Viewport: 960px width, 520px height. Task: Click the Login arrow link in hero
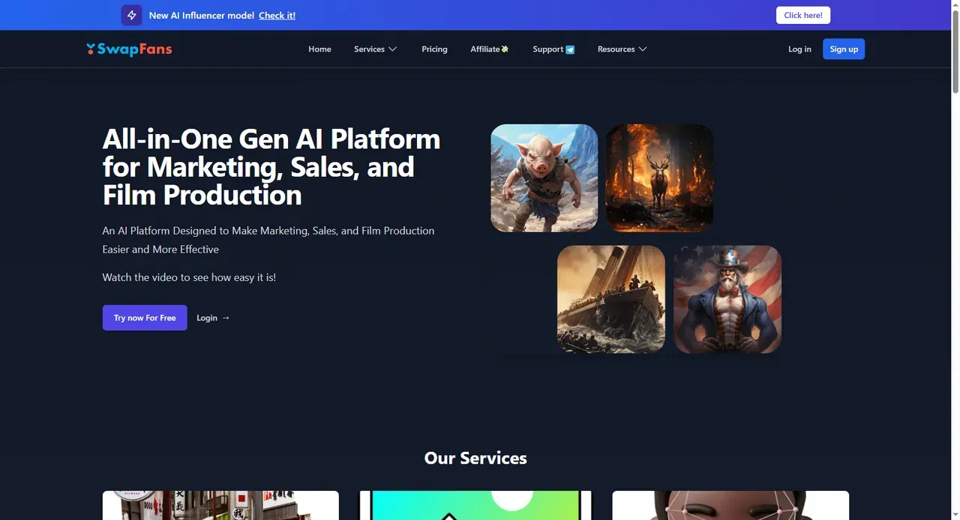click(213, 318)
